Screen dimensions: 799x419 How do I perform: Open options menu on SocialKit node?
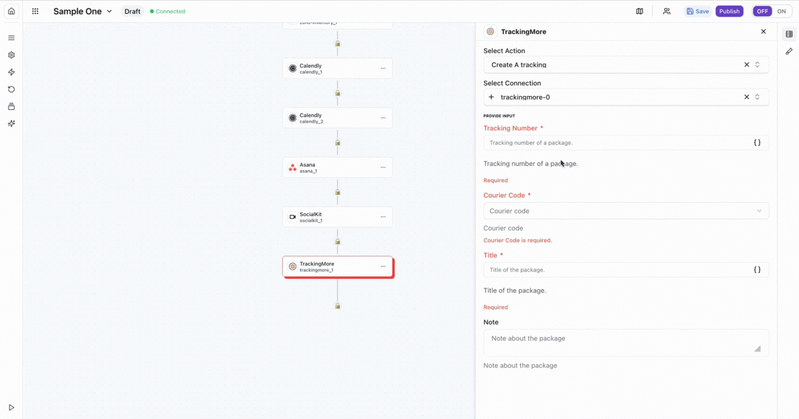[383, 217]
